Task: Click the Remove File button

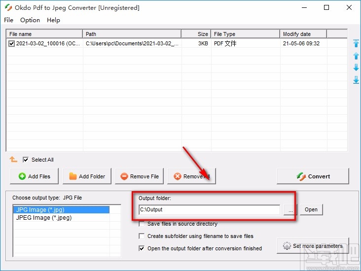Action: point(139,176)
